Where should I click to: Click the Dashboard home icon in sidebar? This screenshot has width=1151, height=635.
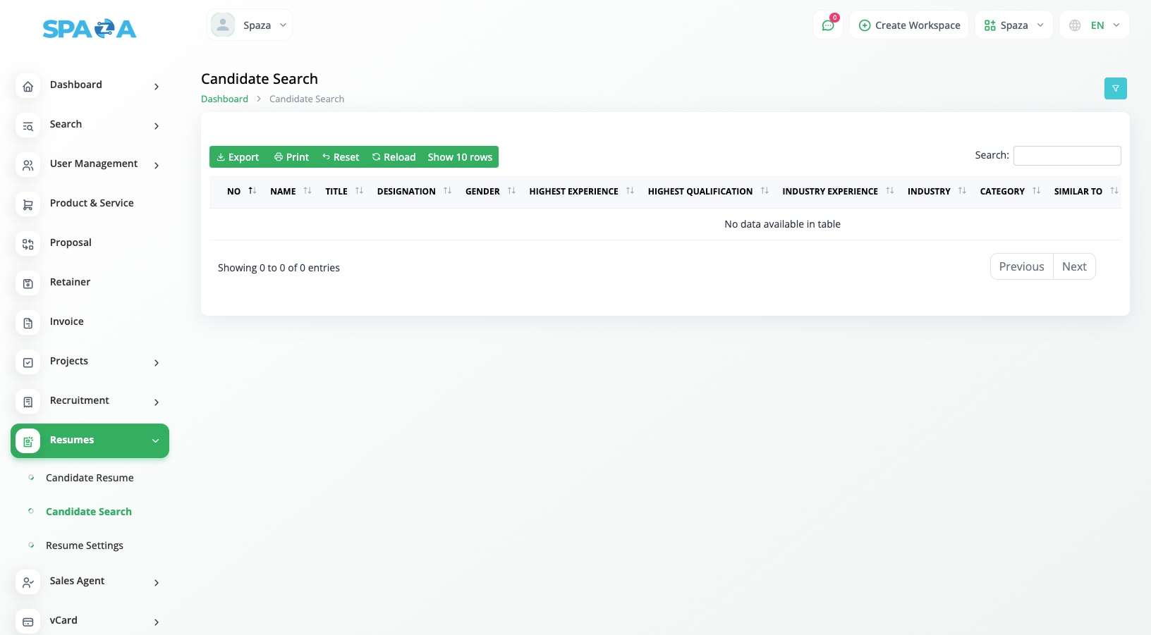(x=28, y=86)
